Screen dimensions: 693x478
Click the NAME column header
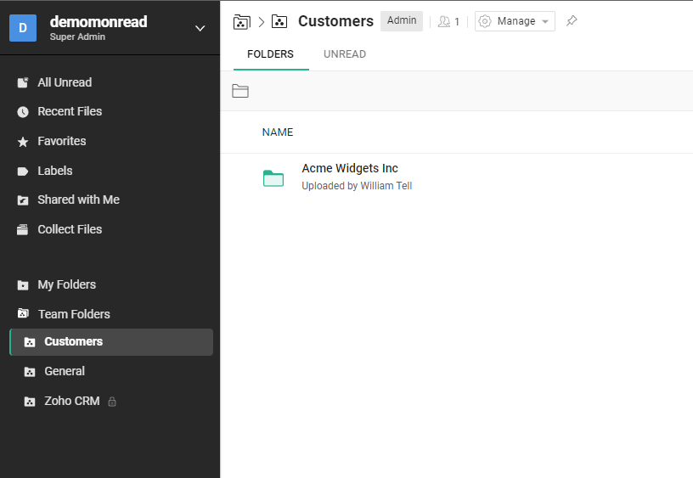pos(278,132)
